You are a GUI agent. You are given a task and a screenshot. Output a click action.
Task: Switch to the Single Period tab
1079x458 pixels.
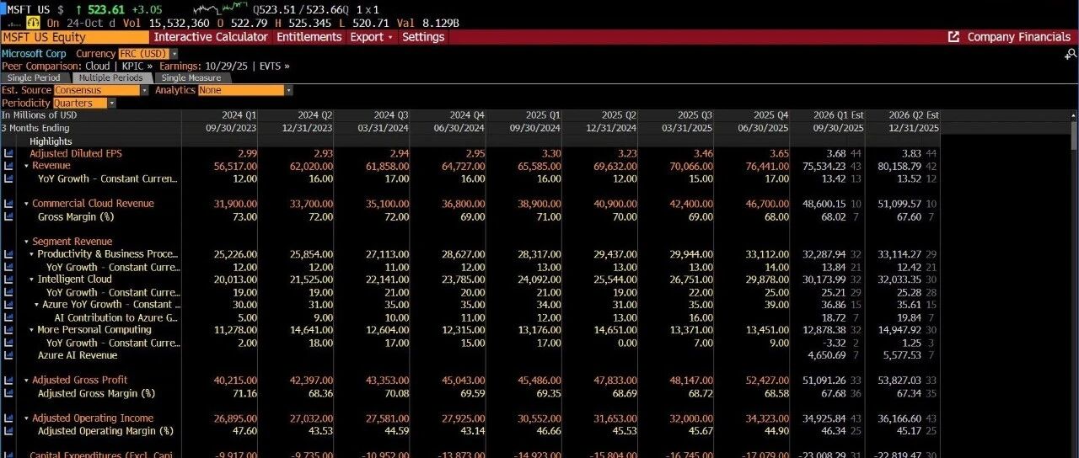click(34, 77)
